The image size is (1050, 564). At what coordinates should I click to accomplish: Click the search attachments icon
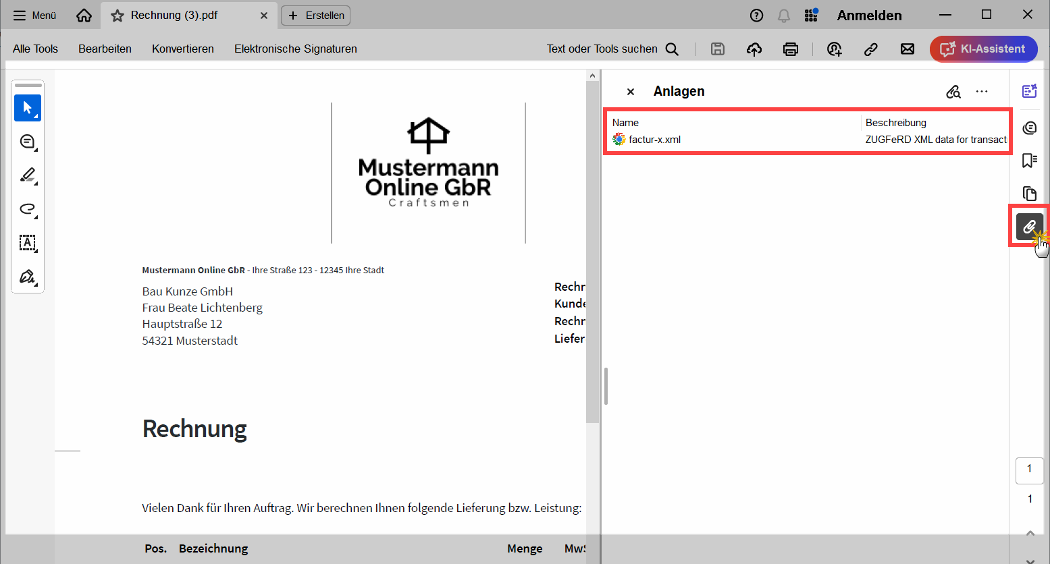tap(953, 92)
